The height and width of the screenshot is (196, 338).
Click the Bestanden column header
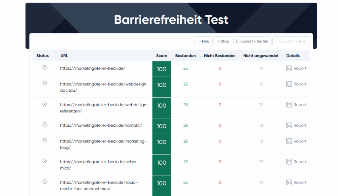click(186, 55)
